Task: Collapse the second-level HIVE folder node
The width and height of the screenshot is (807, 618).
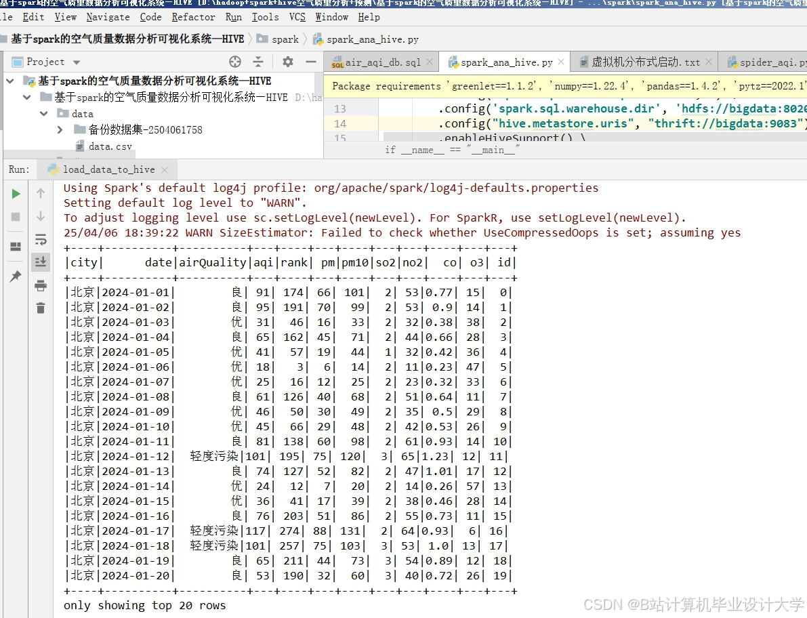Action: coord(26,97)
